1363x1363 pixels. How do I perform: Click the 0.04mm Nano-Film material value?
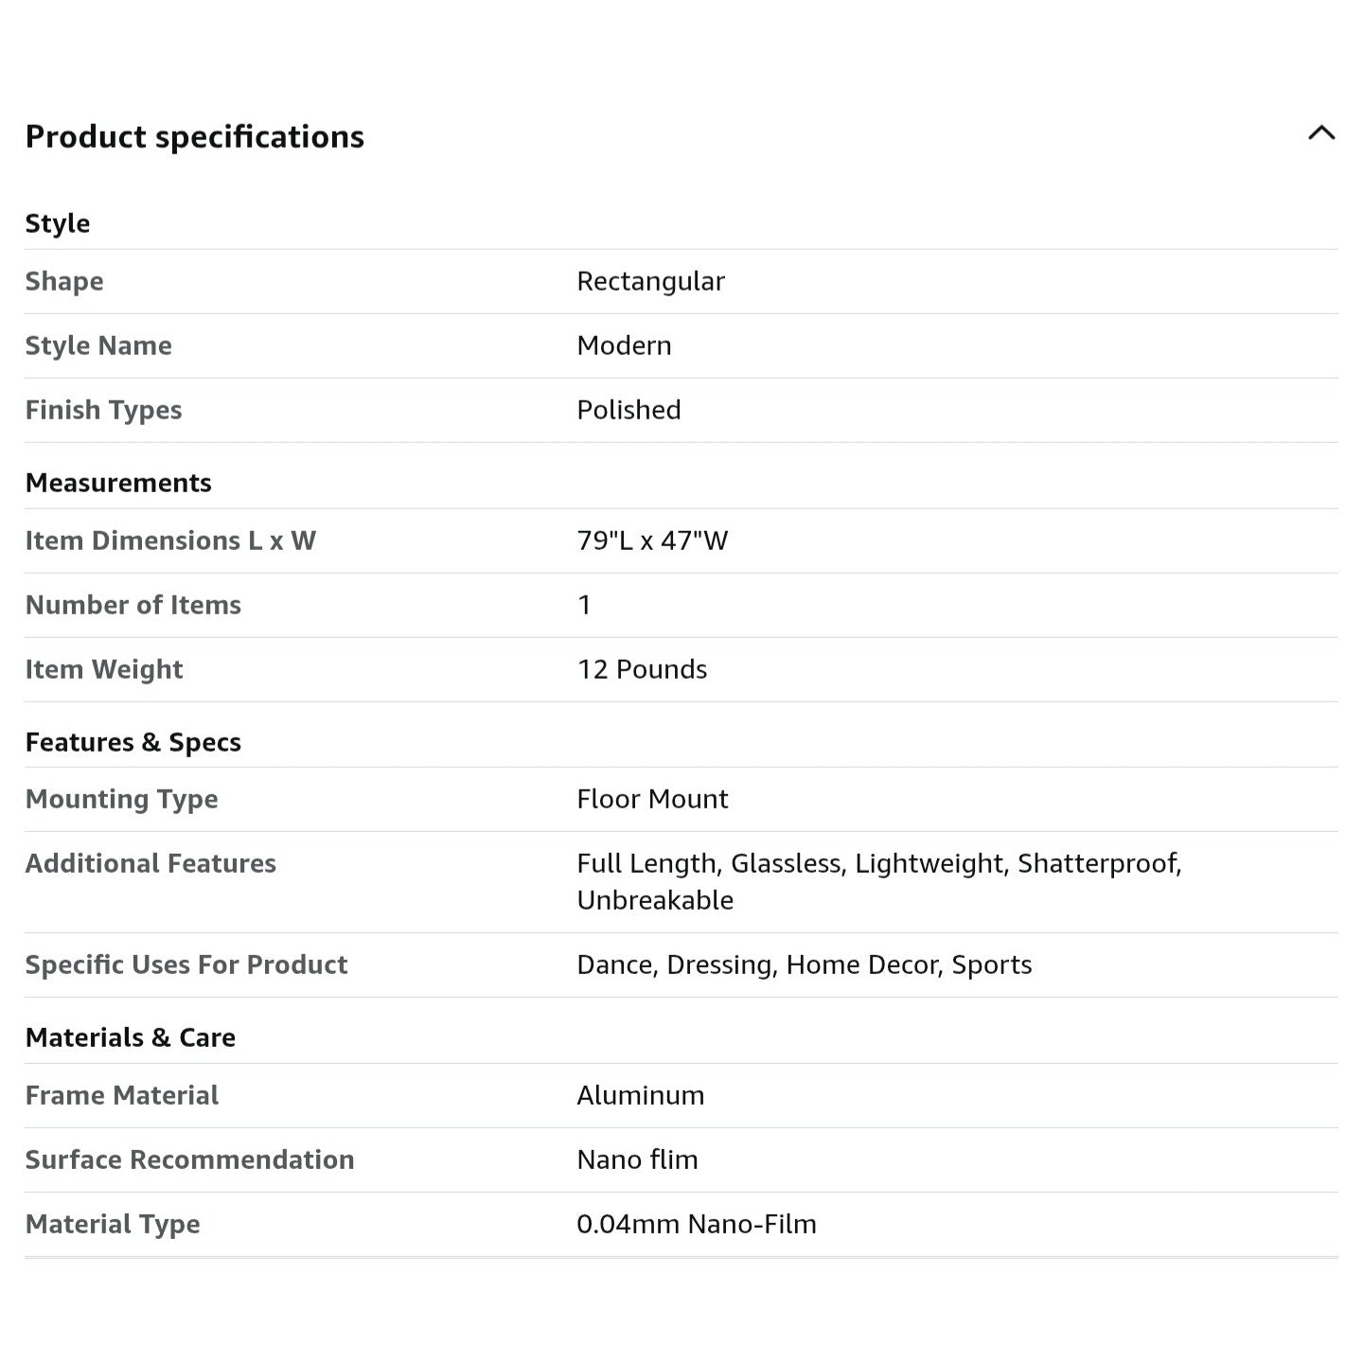click(x=697, y=1224)
